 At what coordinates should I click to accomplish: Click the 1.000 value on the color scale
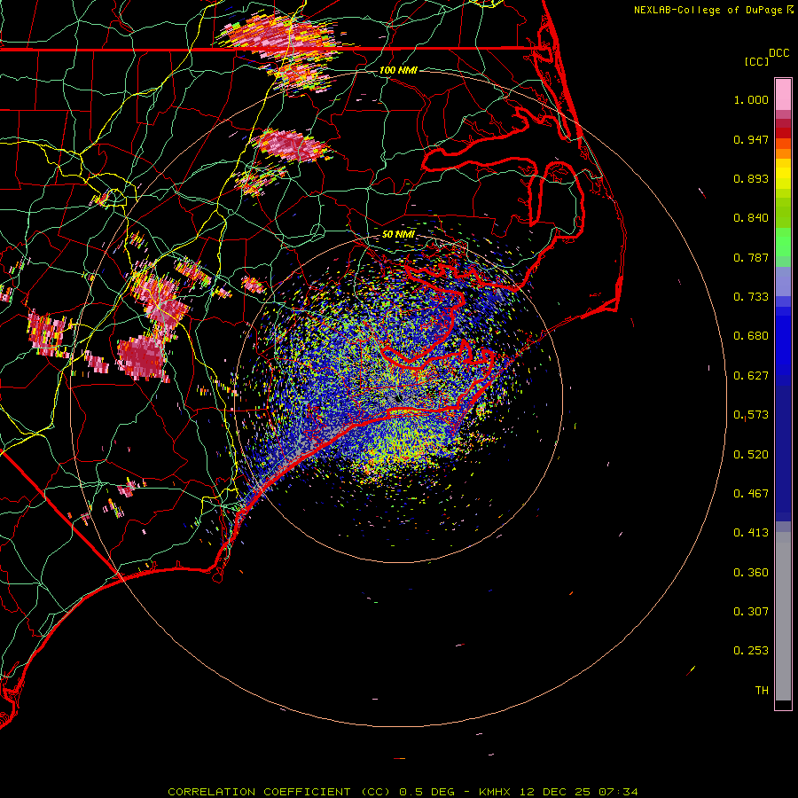(751, 99)
